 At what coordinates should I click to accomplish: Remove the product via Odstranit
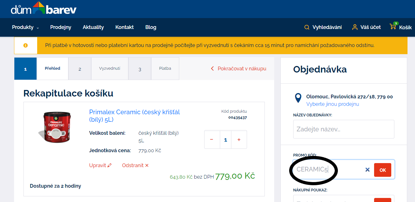(x=135, y=165)
